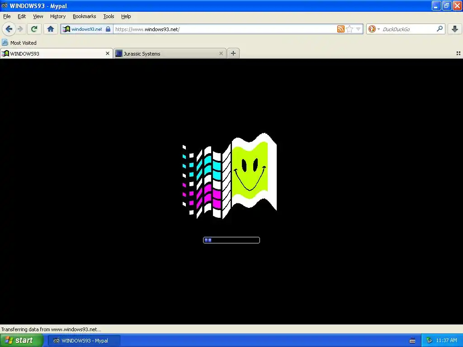
Task: Open the View menu
Action: 38,16
